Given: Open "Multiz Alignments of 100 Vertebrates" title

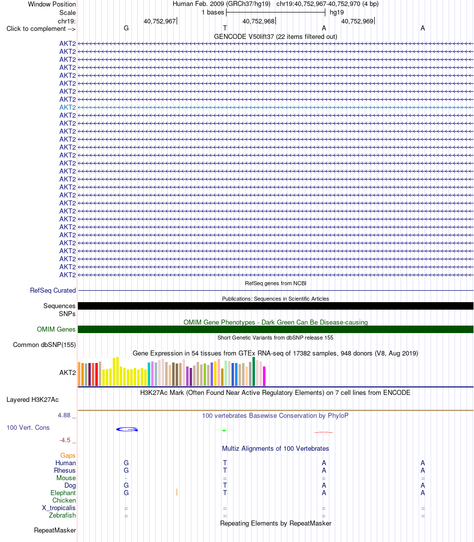Looking at the screenshot, I should pos(275,449).
